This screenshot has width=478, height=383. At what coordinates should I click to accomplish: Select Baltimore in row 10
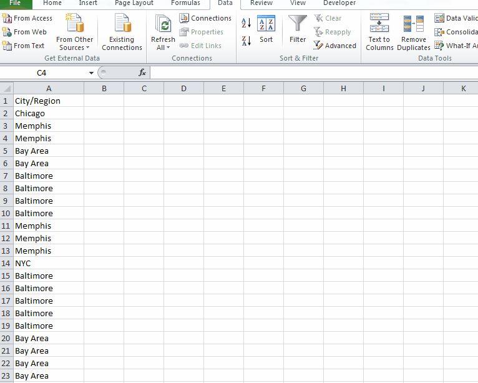coord(49,213)
